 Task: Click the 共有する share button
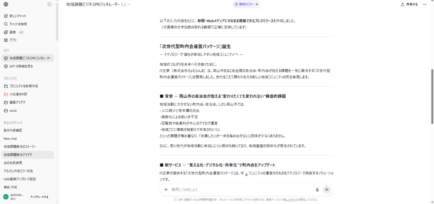[409, 4]
